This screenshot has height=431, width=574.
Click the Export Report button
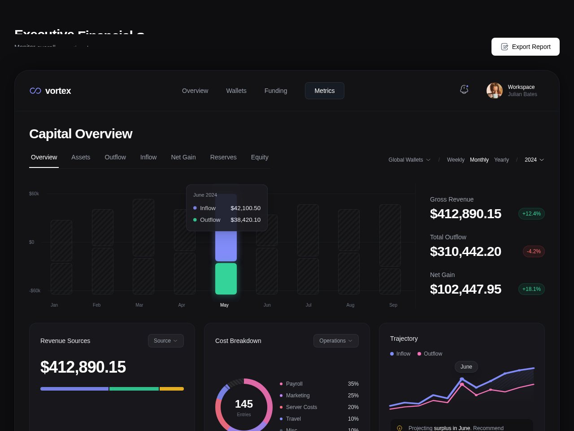tap(525, 47)
